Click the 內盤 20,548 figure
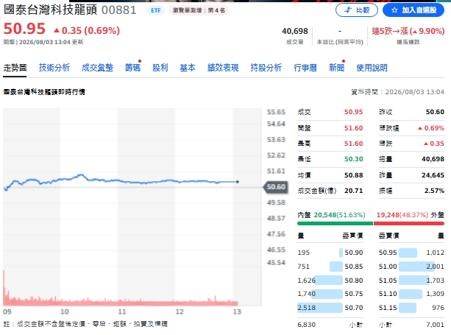 pos(325,215)
